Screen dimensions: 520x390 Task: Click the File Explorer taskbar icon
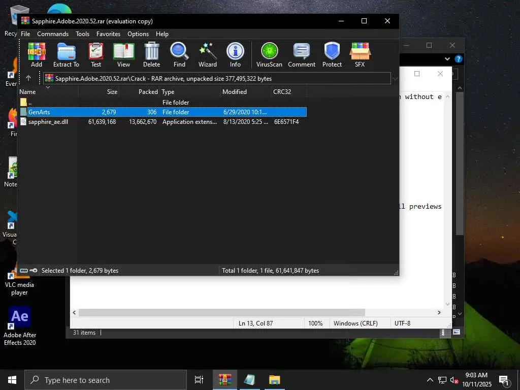point(275,380)
